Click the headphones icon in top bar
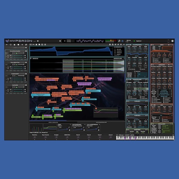This screenshot has width=179, height=179. coord(119,41)
